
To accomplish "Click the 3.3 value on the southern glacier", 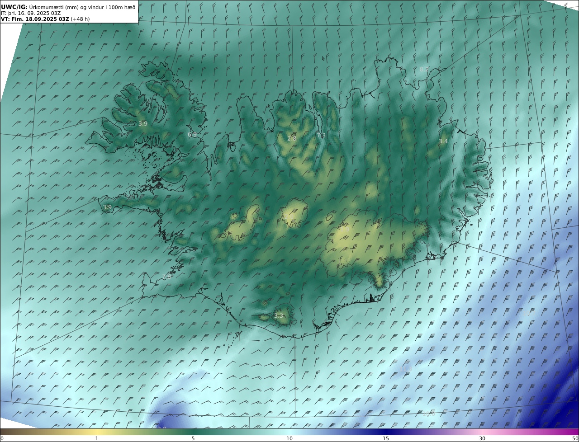I will click(279, 316).
